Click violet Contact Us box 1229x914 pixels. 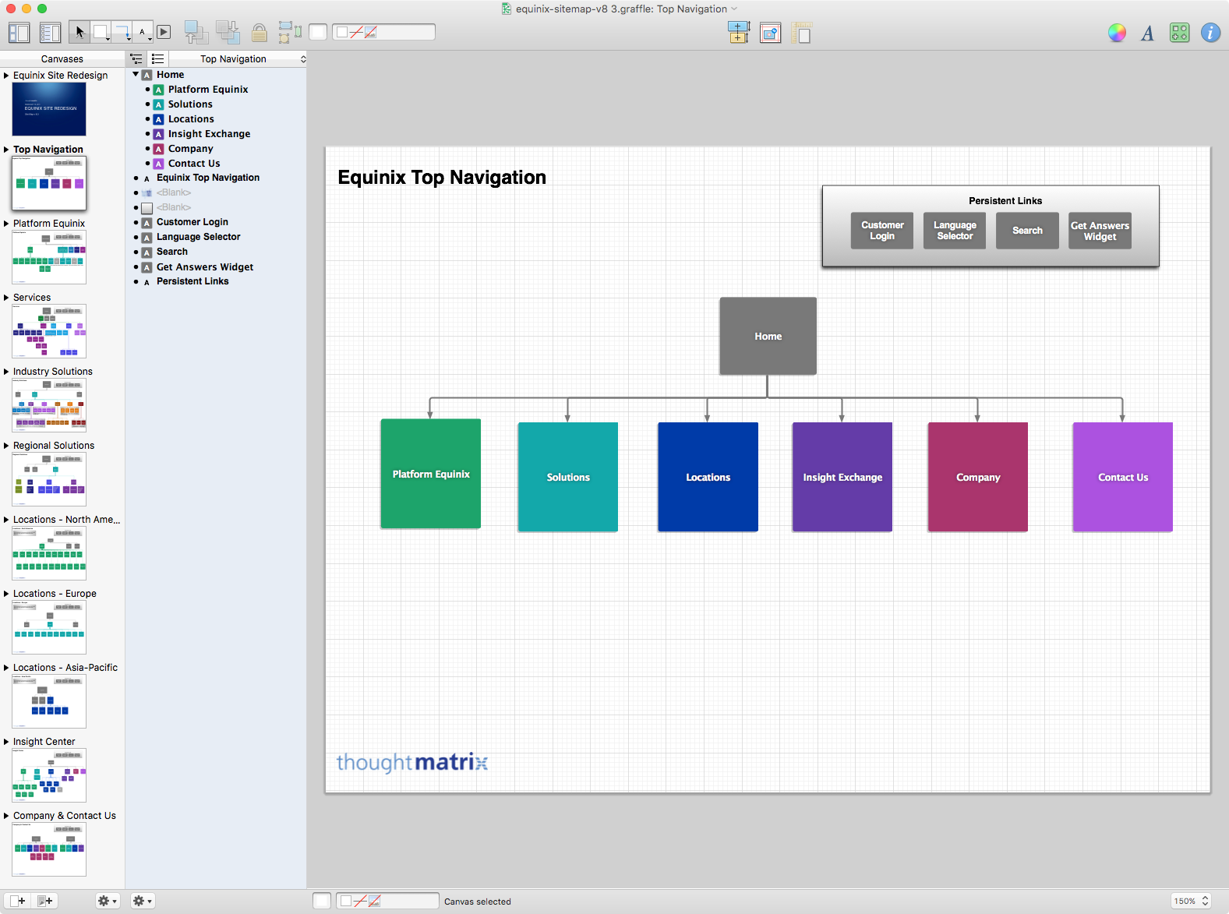click(x=1122, y=477)
